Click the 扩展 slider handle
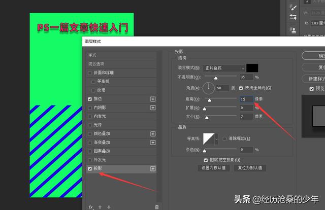Image resolution: width=325 pixels, height=210 pixels. click(x=205, y=109)
